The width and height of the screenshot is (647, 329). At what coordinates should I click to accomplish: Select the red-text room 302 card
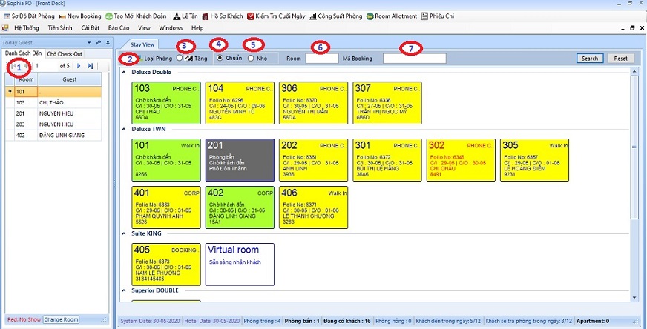[x=461, y=160]
